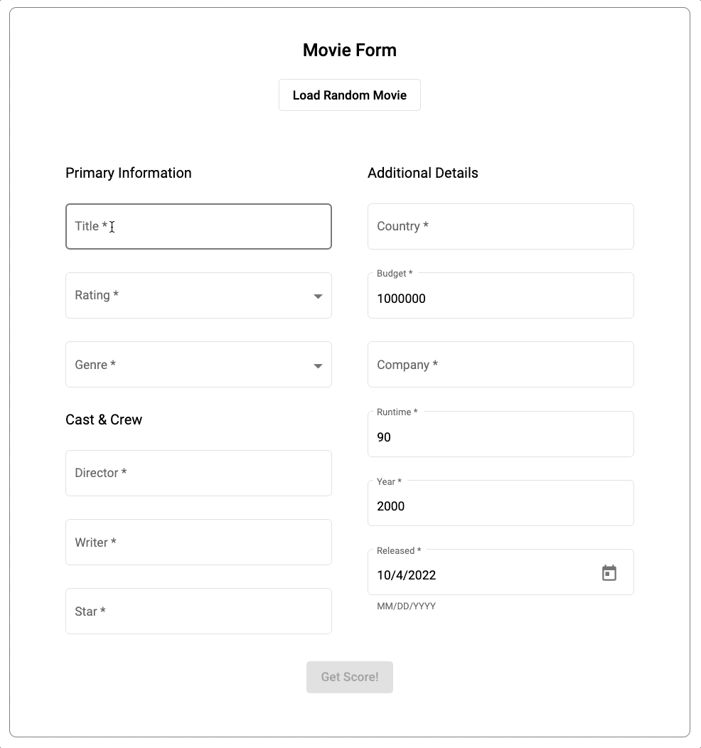Click the Additional Details section title
701x748 pixels.
click(422, 173)
